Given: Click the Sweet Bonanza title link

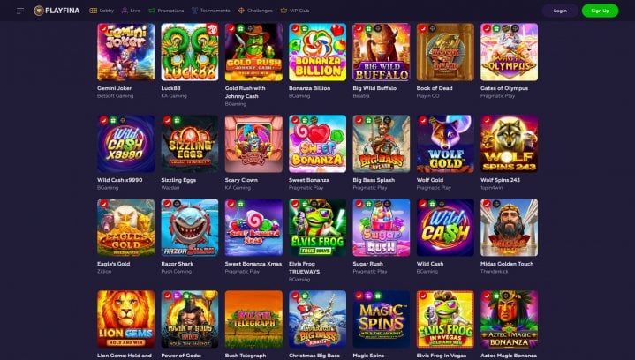Looking at the screenshot, I should (x=309, y=180).
